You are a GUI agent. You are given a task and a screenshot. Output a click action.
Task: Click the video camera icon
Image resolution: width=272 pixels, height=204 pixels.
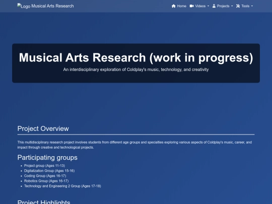pos(191,6)
